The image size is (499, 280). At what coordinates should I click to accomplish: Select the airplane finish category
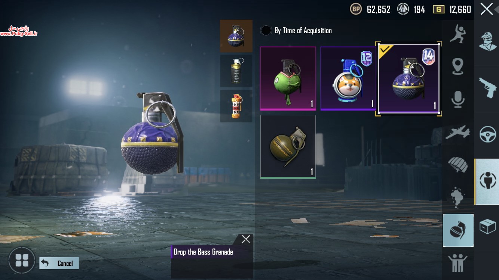[458, 133]
